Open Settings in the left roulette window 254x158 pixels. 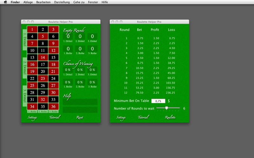click(x=32, y=118)
